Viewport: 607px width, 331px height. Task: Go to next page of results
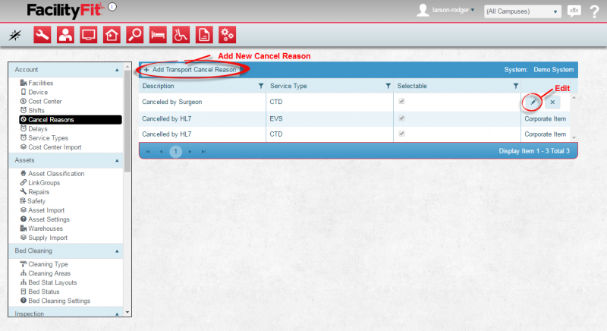pos(190,151)
